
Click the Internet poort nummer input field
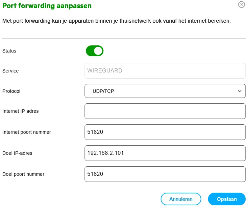pyautogui.click(x=165, y=132)
